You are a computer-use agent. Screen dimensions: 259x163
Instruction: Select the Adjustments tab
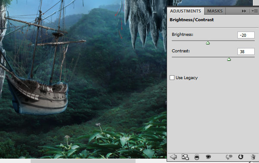tap(186, 11)
